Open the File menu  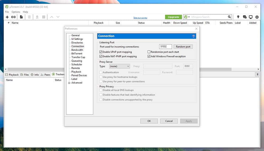7,12
